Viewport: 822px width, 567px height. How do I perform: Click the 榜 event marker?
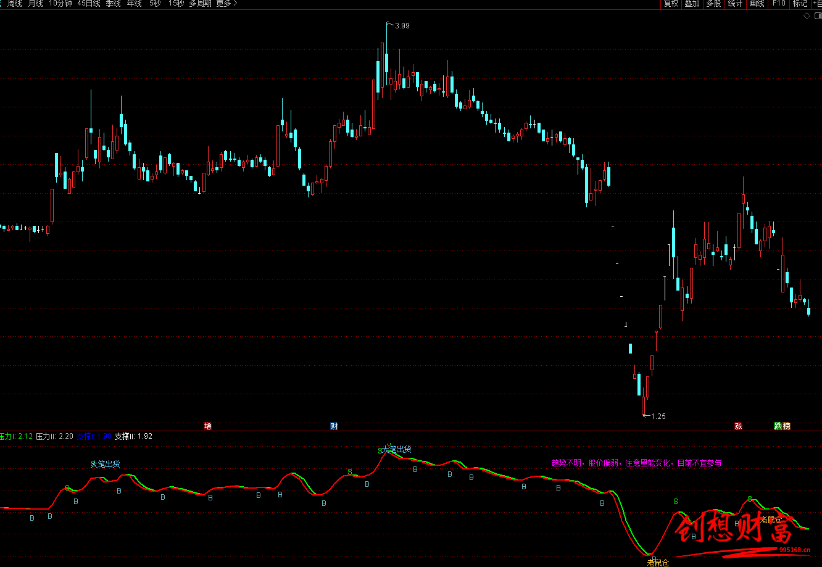pyautogui.click(x=787, y=426)
